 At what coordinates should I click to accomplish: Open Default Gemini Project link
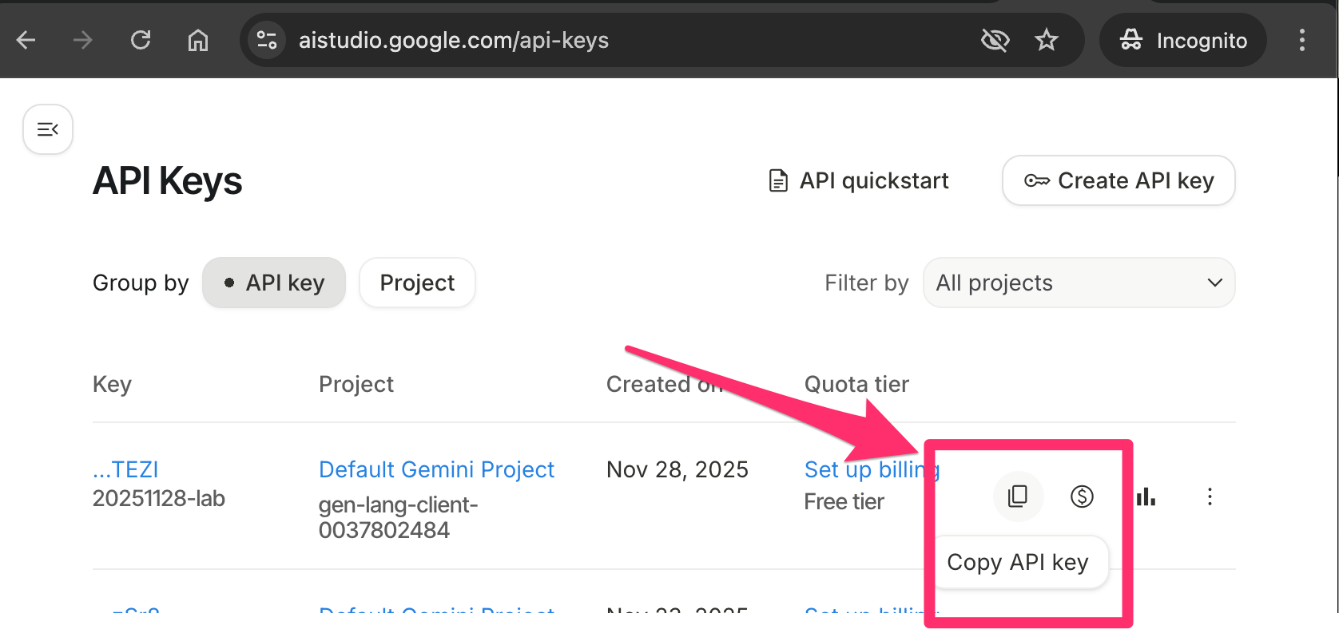click(436, 469)
